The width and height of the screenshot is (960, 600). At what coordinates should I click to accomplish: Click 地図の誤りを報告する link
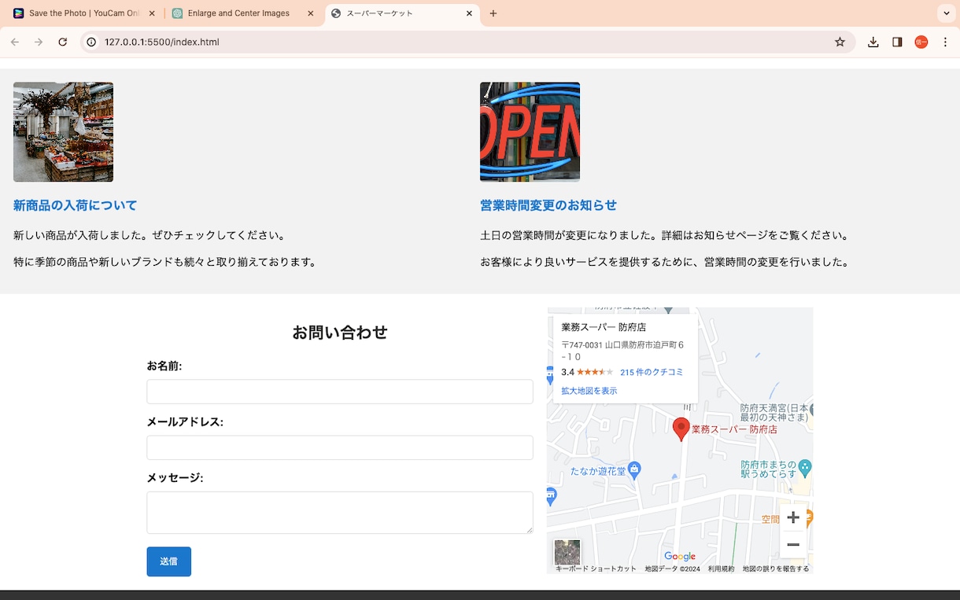[x=776, y=569]
